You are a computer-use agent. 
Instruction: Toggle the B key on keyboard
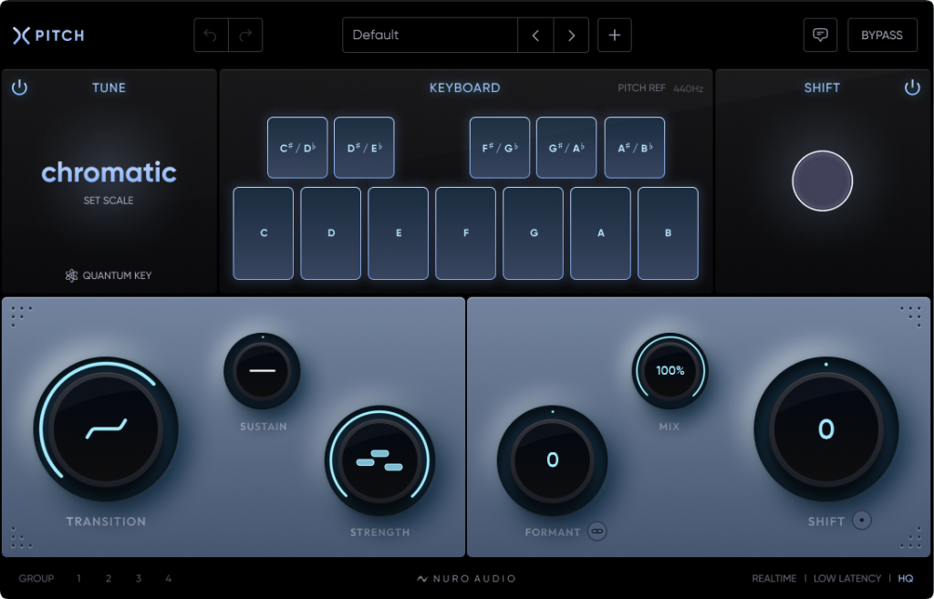[x=668, y=232]
